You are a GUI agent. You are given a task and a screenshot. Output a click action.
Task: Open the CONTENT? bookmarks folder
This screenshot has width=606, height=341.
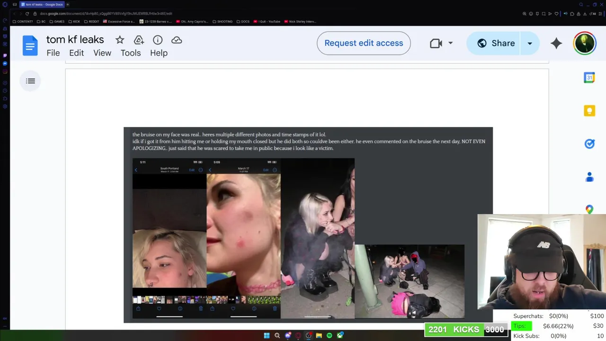[23, 21]
